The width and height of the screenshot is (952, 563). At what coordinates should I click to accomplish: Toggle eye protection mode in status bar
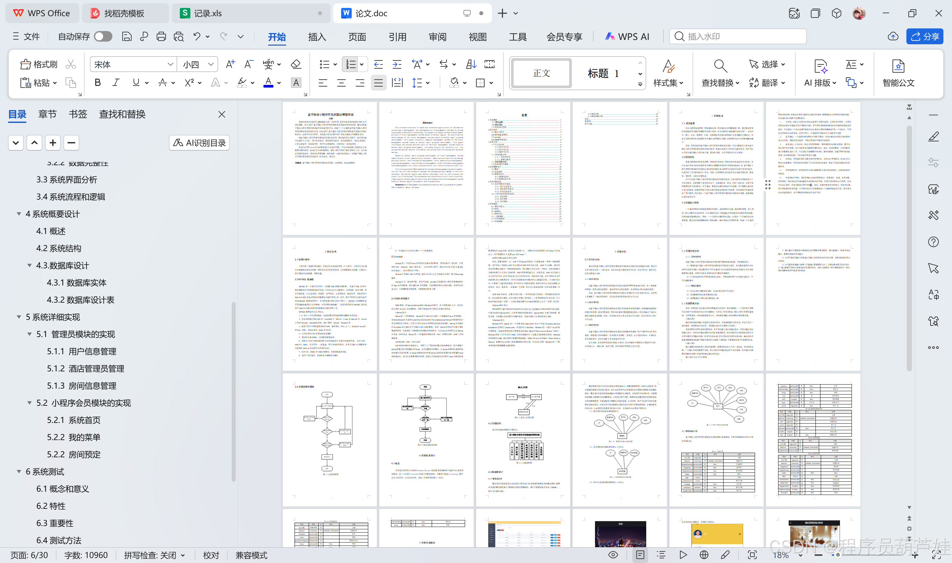tap(613, 555)
